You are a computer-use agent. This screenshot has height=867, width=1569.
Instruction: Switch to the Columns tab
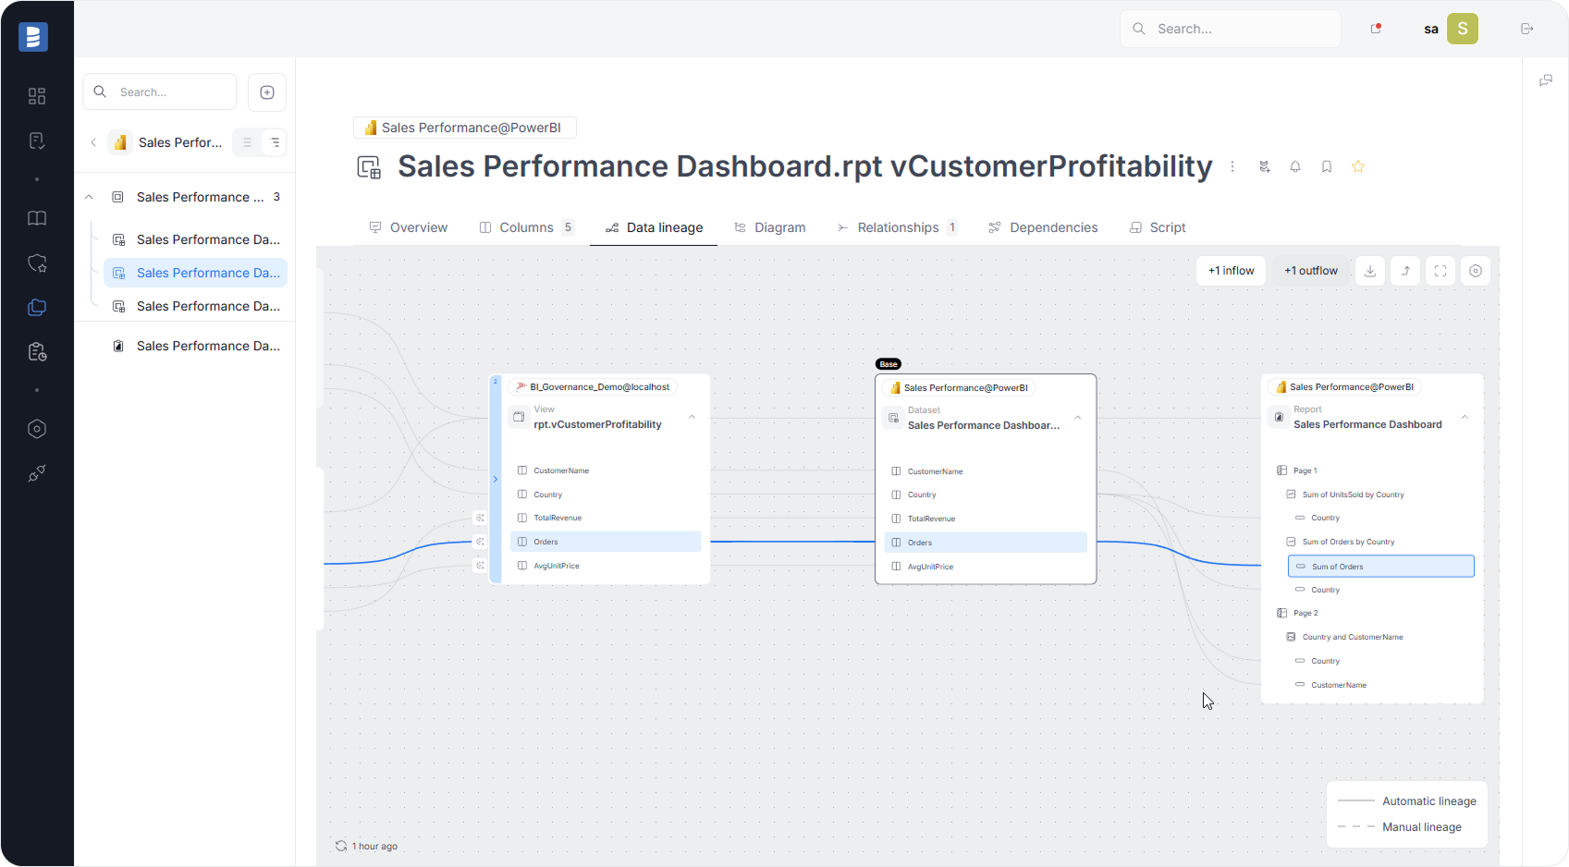526,227
